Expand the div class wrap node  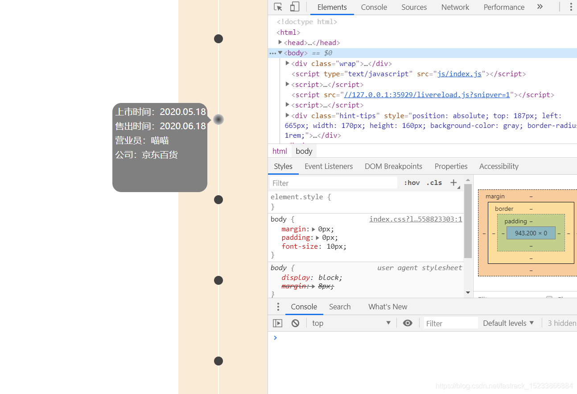pyautogui.click(x=287, y=63)
